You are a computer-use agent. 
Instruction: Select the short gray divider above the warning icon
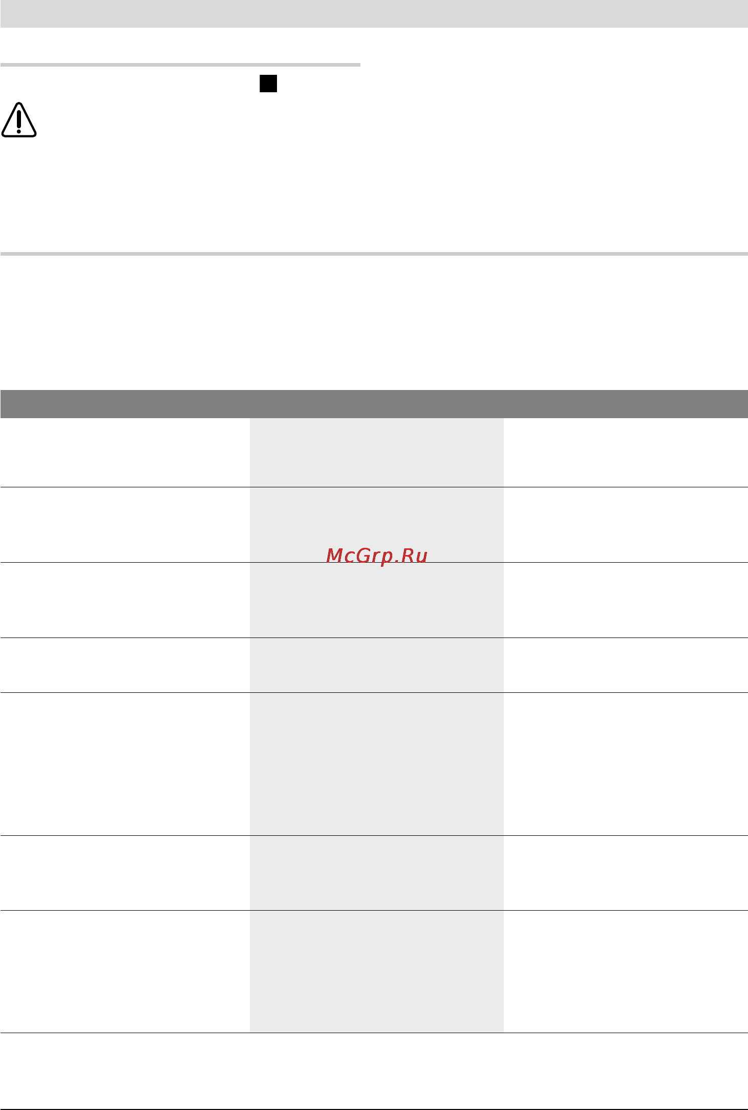coord(180,65)
